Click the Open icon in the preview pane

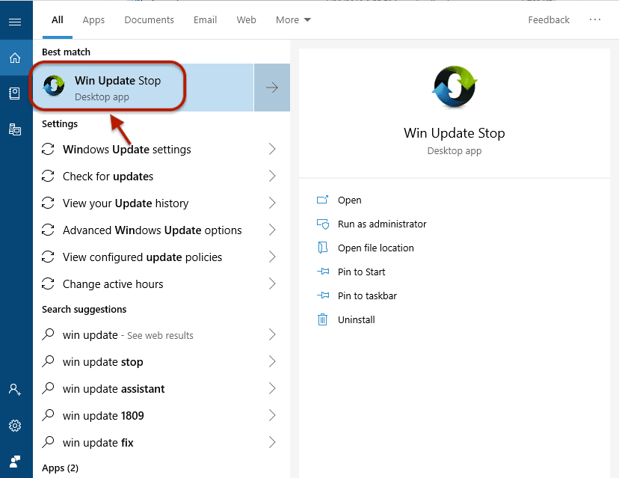(322, 200)
